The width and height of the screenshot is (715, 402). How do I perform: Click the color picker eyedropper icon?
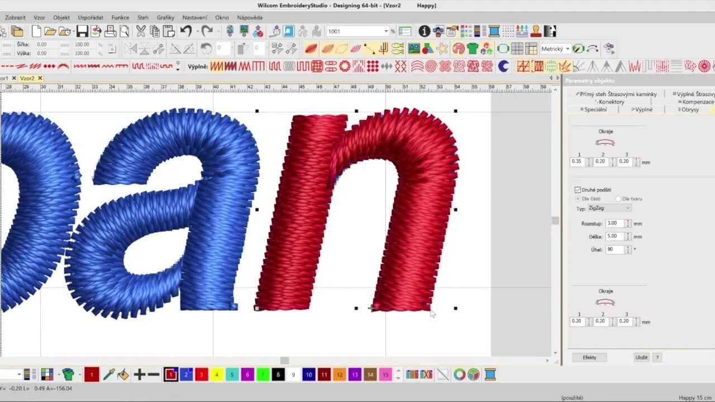click(x=109, y=375)
